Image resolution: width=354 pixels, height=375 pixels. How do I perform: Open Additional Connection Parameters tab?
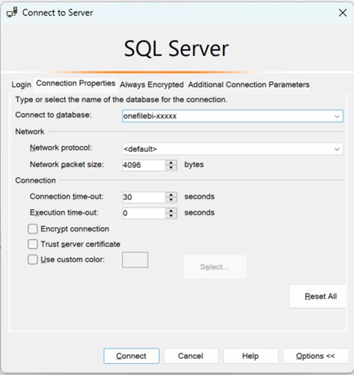[x=249, y=84]
